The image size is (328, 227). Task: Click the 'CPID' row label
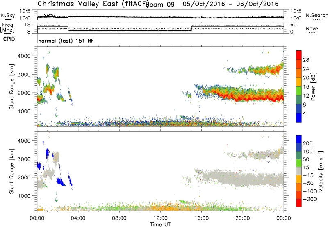point(9,39)
